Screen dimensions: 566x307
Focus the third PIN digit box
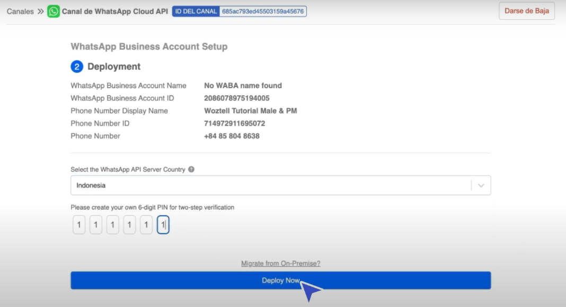coord(113,225)
